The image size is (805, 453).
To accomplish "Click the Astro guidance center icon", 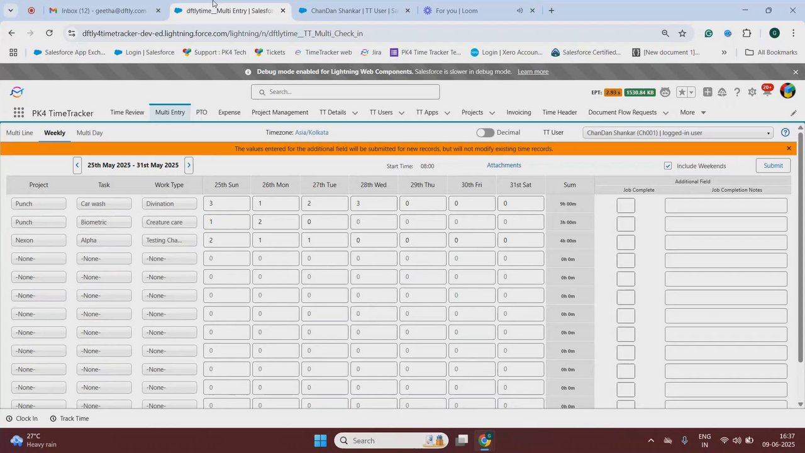I will (665, 92).
